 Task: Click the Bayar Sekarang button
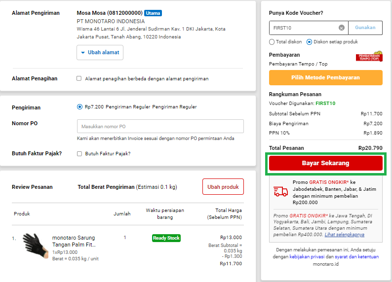325,163
